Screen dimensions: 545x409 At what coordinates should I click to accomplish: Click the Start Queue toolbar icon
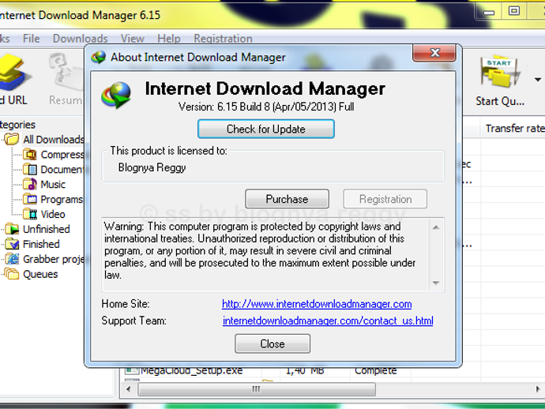click(500, 71)
